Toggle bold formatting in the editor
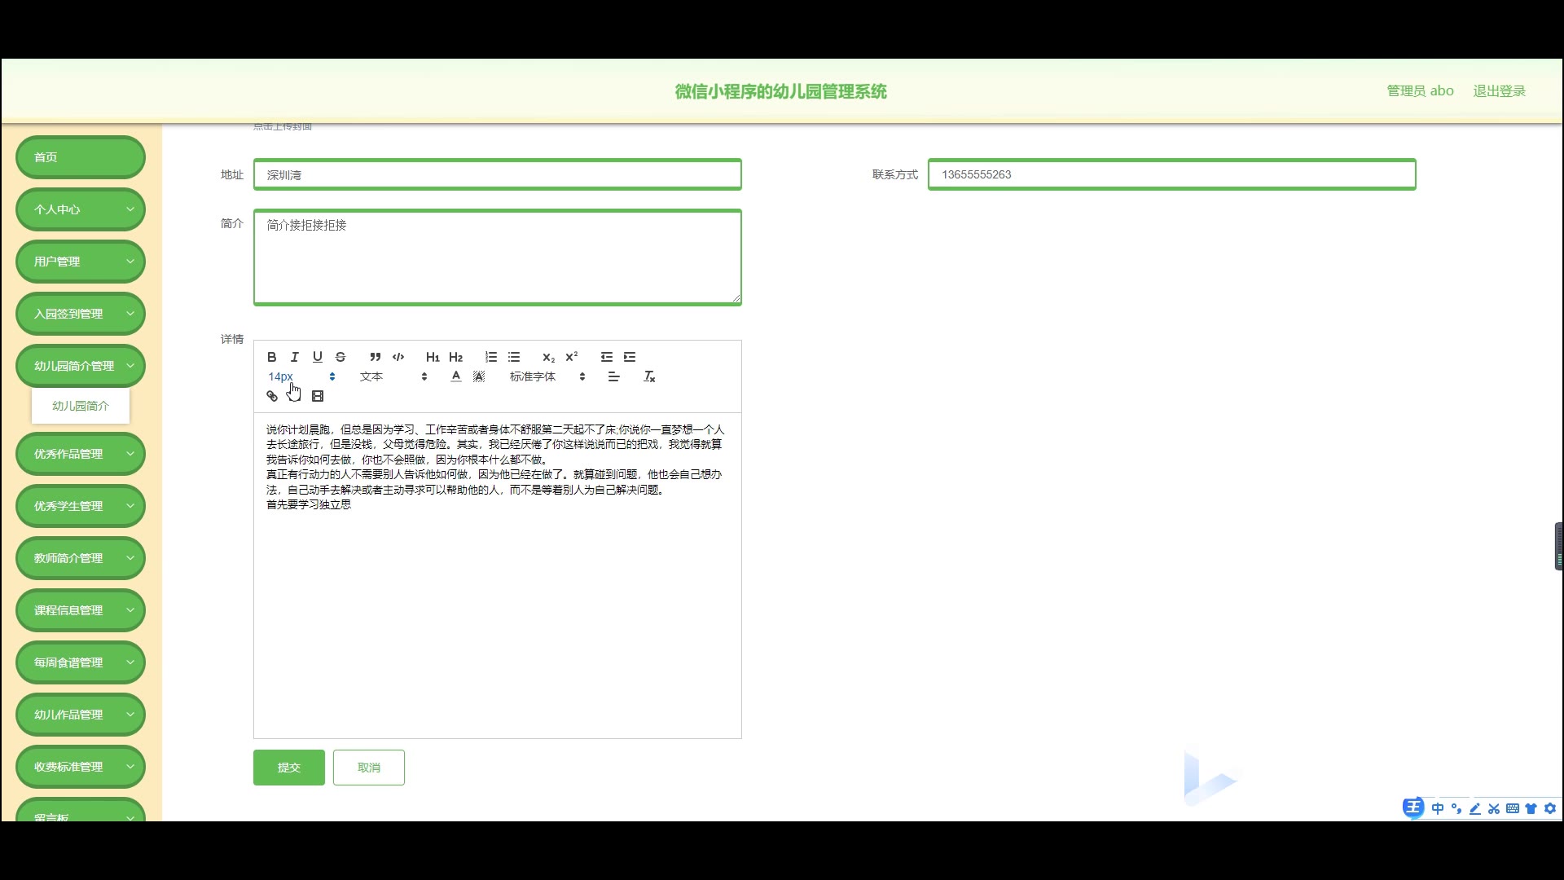This screenshot has width=1564, height=880. coord(272,357)
